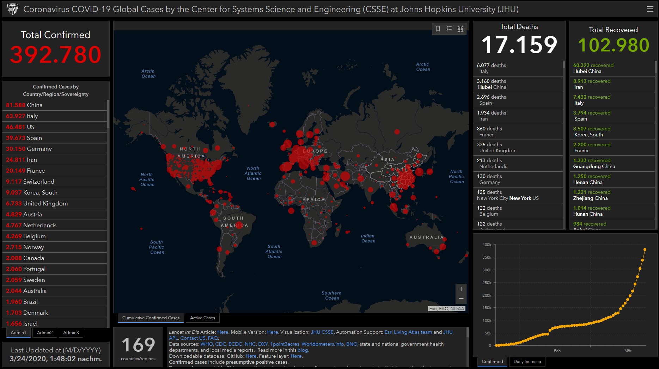Image resolution: width=659 pixels, height=369 pixels.
Task: Open the Lancet article Here link
Action: pos(222,332)
